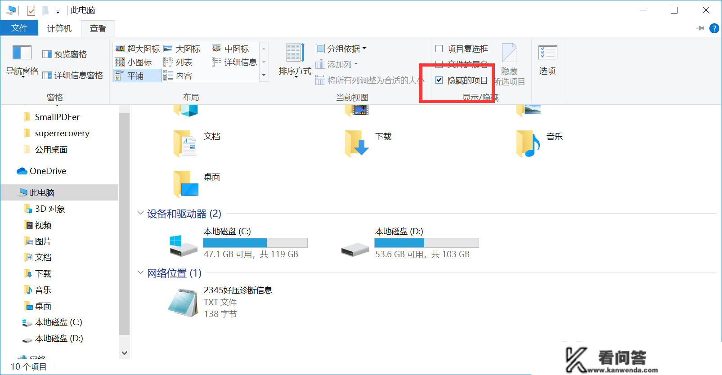
Task: Switch to the 查看 view ribbon tab
Action: [98, 28]
